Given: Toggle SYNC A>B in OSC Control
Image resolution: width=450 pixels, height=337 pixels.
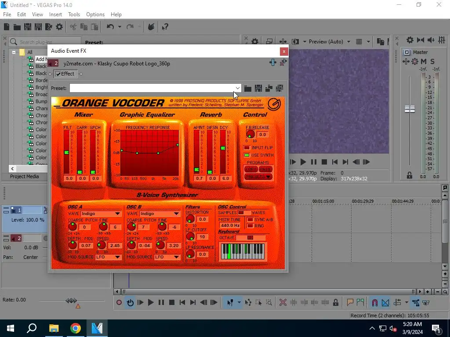Looking at the screenshot, I should [x=250, y=220].
